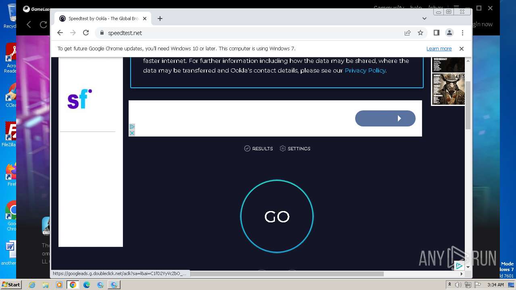Toggle Chrome side panel

(x=436, y=33)
